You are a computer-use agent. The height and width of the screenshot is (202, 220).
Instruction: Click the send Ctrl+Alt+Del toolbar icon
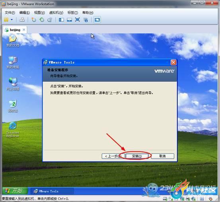(x=22, y=20)
